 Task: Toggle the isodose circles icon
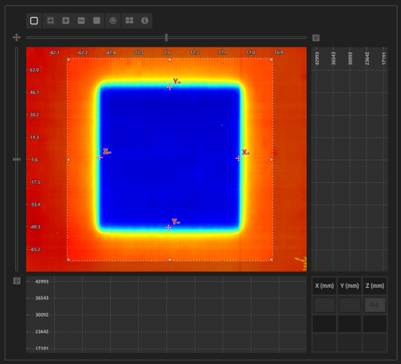click(x=113, y=21)
